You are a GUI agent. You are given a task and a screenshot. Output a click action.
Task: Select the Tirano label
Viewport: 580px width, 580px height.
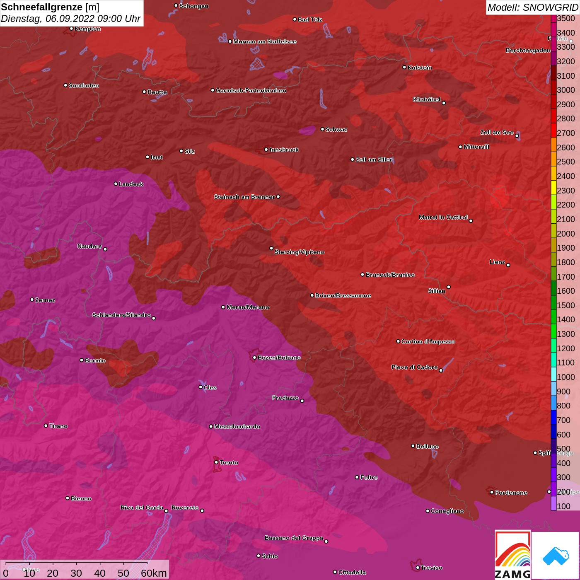[x=58, y=426]
